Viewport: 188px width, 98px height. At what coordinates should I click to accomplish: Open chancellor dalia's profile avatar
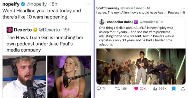click(102, 22)
